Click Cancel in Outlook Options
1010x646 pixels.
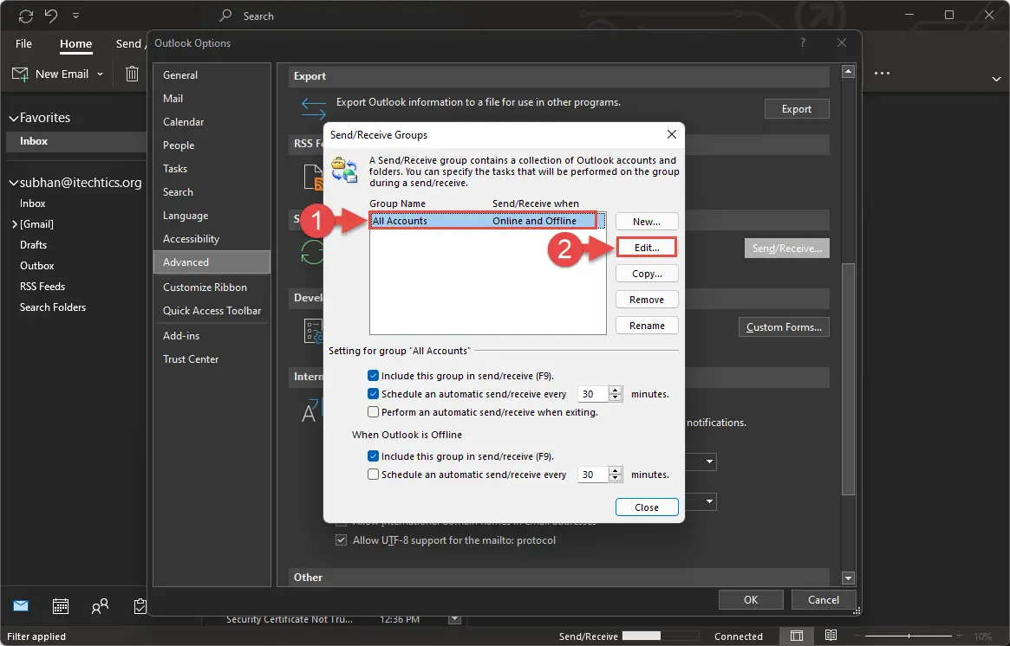click(824, 600)
